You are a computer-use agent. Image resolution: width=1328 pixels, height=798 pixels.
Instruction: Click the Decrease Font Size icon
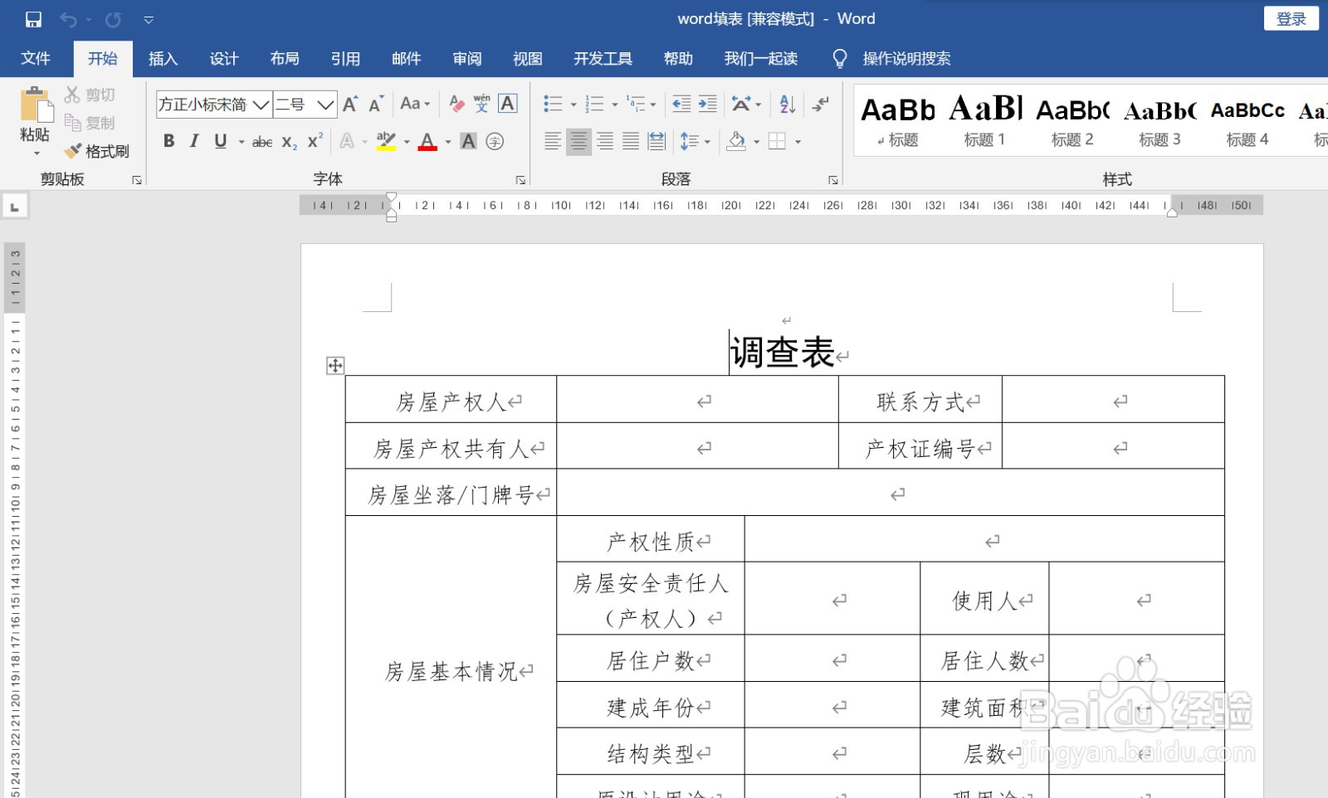point(376,104)
